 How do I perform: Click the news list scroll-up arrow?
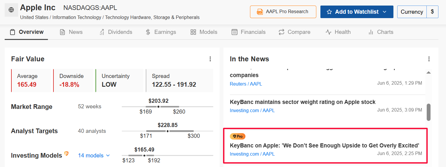pyautogui.click(x=428, y=72)
